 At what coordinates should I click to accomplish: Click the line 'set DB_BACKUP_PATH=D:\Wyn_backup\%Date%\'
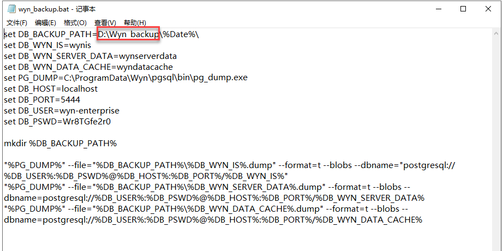point(101,34)
